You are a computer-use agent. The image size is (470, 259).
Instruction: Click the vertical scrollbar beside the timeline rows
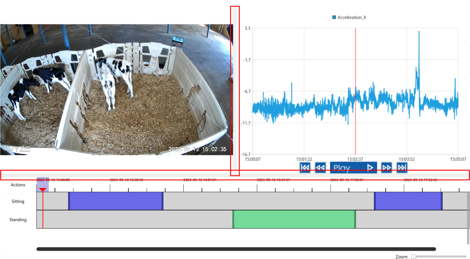click(x=468, y=218)
